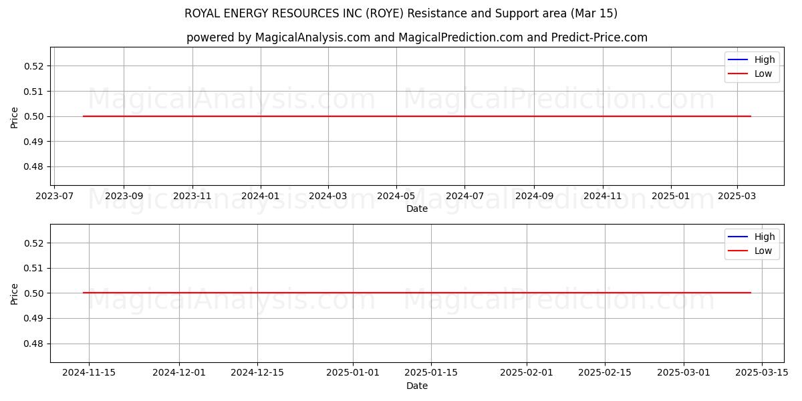Click the 'Price' axis label of bottom chart
This screenshot has width=802, height=401.
[x=14, y=293]
